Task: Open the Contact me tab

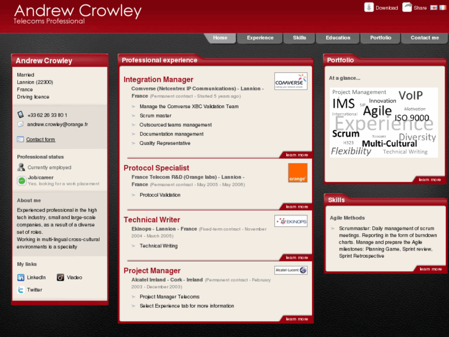Action: [x=425, y=38]
